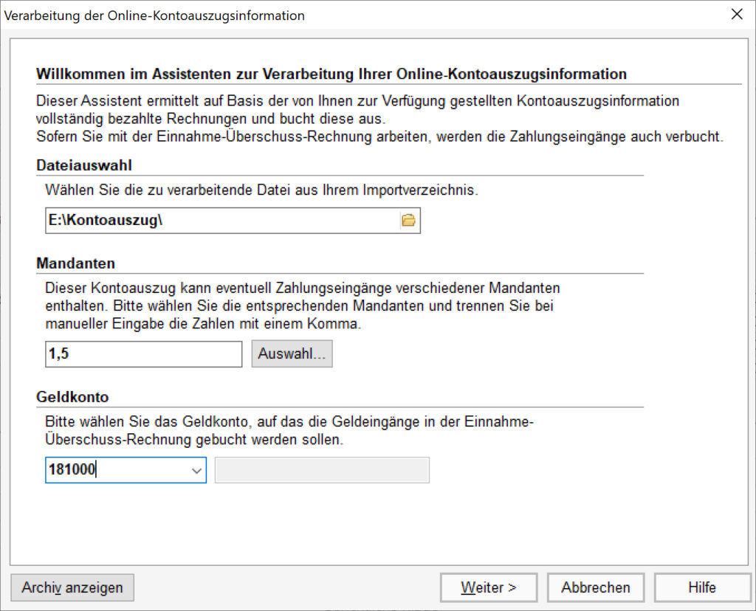Click the Geldkonto instruction text about Einnahme-Überschuss-Rechnung
The height and width of the screenshot is (611, 756).
click(289, 431)
